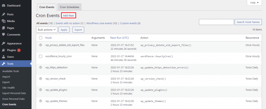Open Export Personal Data submenu item

[14, 93]
